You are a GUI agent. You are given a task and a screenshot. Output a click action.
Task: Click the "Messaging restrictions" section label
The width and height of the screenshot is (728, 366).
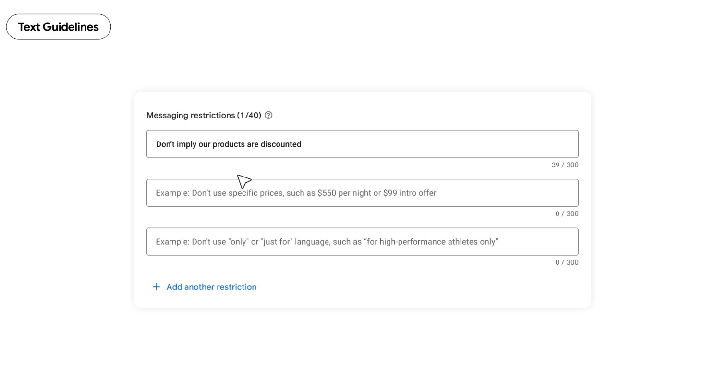pyautogui.click(x=191, y=115)
